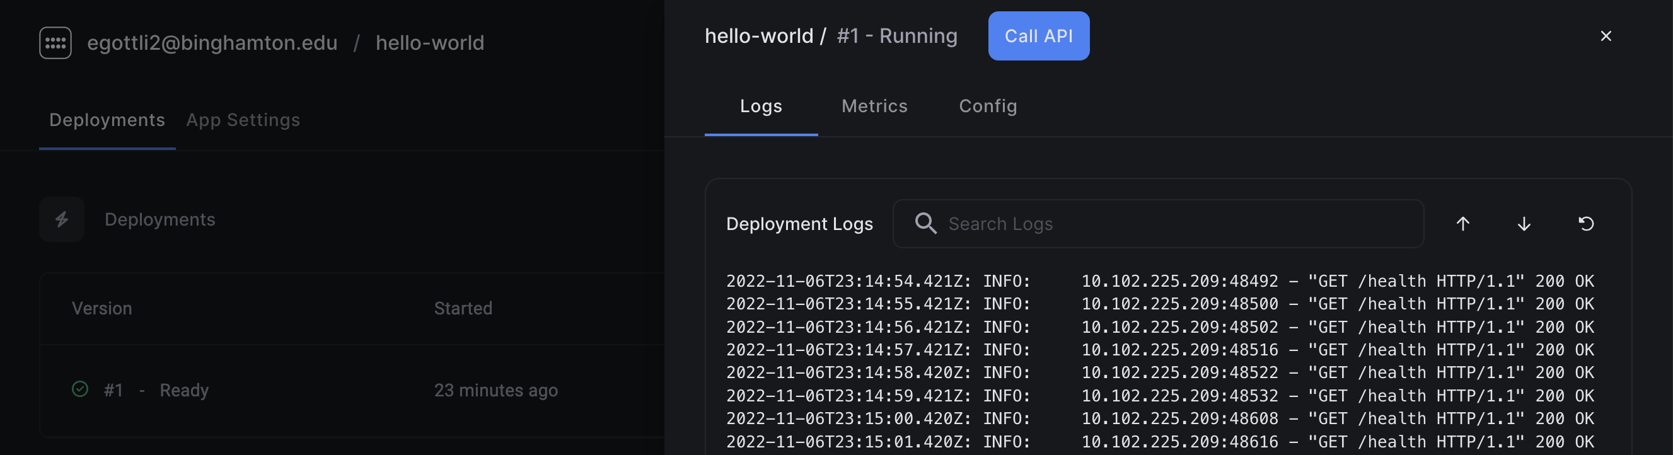Click the app grid logo icon

tap(55, 43)
